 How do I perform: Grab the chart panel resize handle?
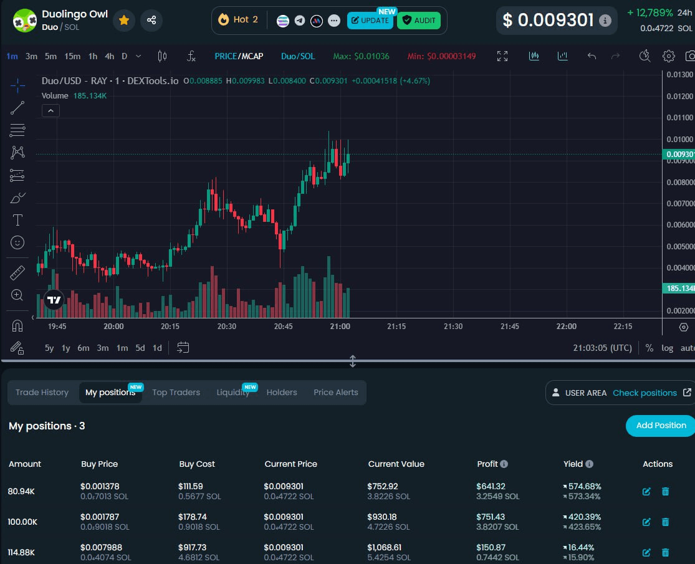tap(352, 361)
